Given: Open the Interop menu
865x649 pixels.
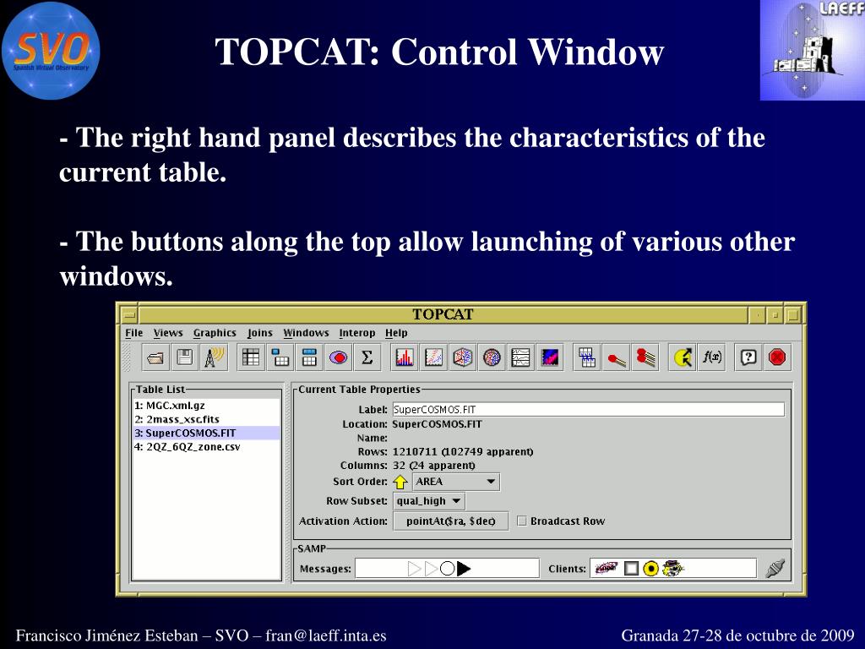Looking at the screenshot, I should tap(357, 333).
